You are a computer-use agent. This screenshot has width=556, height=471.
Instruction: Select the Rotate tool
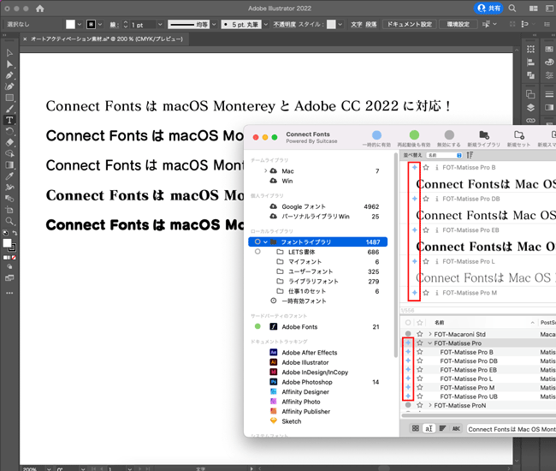9,131
